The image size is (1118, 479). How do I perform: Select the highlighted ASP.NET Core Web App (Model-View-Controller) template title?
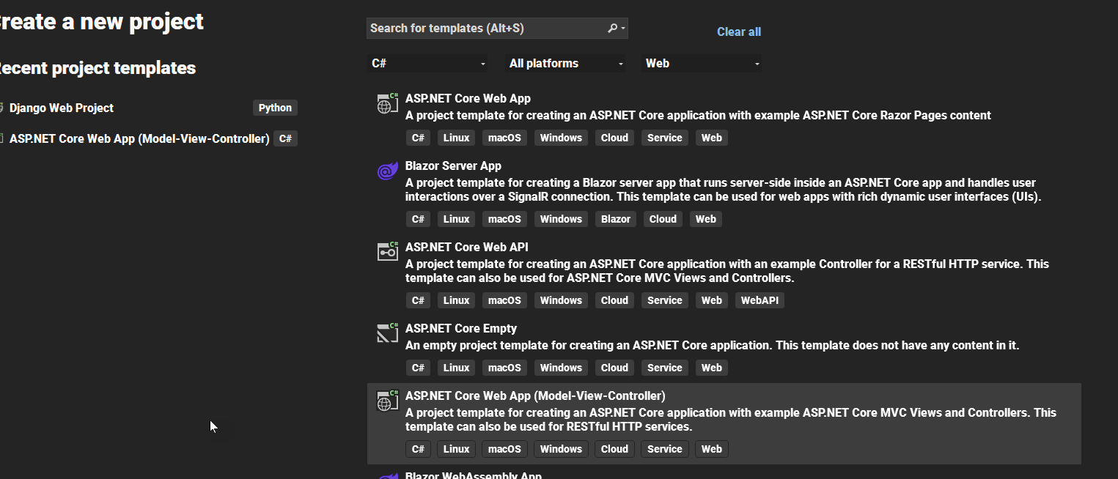535,396
